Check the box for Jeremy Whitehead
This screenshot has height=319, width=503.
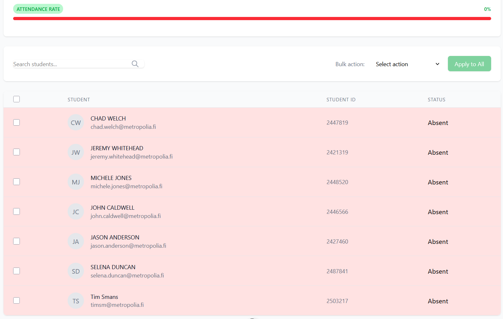[x=17, y=152]
